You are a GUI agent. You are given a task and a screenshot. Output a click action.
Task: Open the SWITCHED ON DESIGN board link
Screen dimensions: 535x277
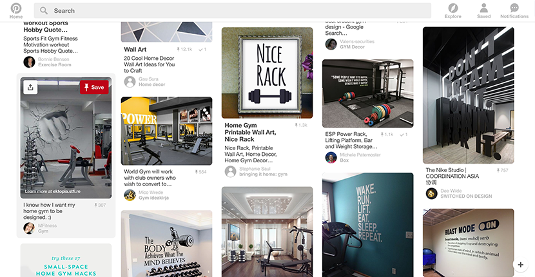(x=466, y=196)
